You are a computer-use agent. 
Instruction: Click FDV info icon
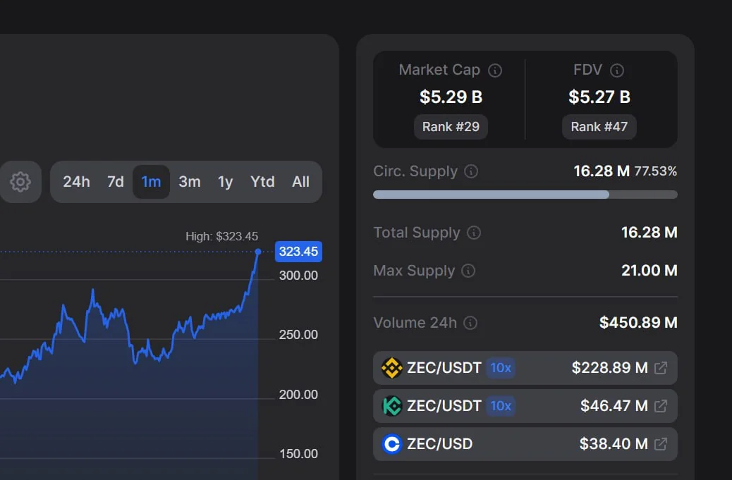coord(617,70)
